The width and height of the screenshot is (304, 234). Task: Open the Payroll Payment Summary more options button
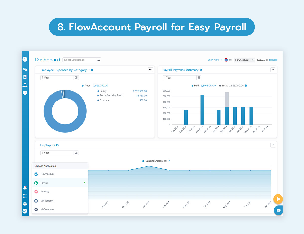[273, 70]
